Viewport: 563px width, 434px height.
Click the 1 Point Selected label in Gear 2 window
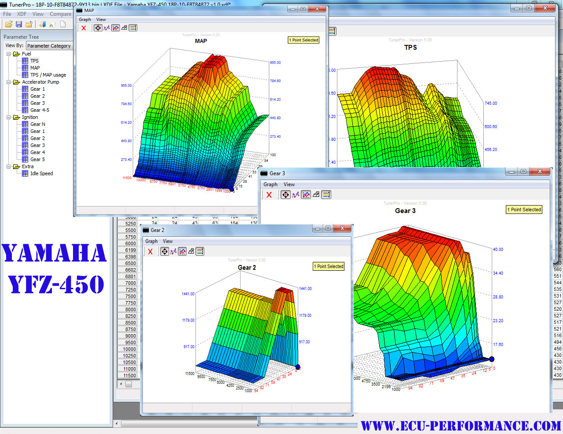click(x=329, y=266)
